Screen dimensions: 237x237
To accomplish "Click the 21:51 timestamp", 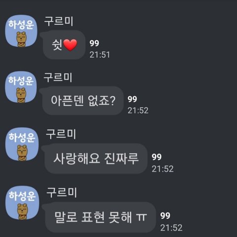I will (100, 55).
